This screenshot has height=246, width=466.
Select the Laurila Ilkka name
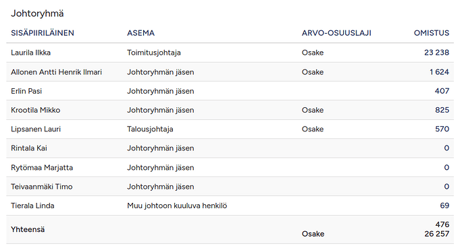(31, 53)
